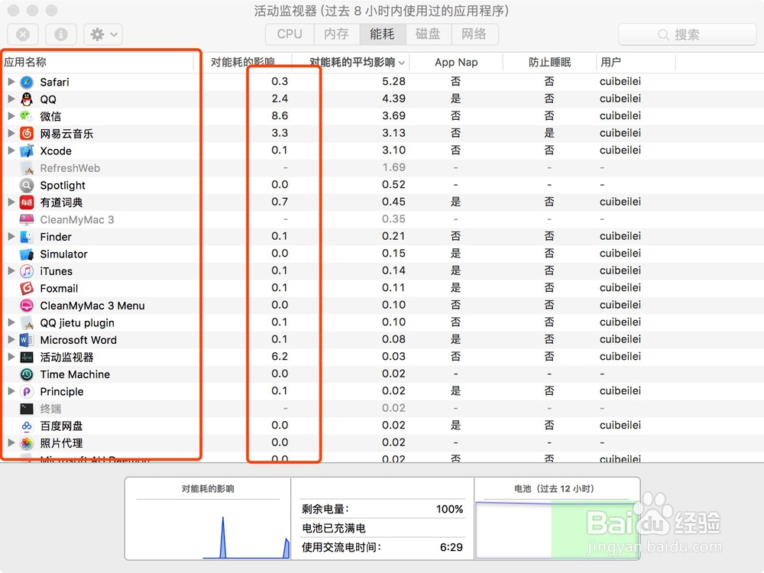The image size is (764, 573).
Task: Click the Simulator app icon
Action: point(27,254)
